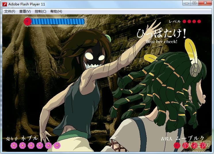
Task: Click the Adobe Flash Player title bar icon
Action: (x=5, y=4)
